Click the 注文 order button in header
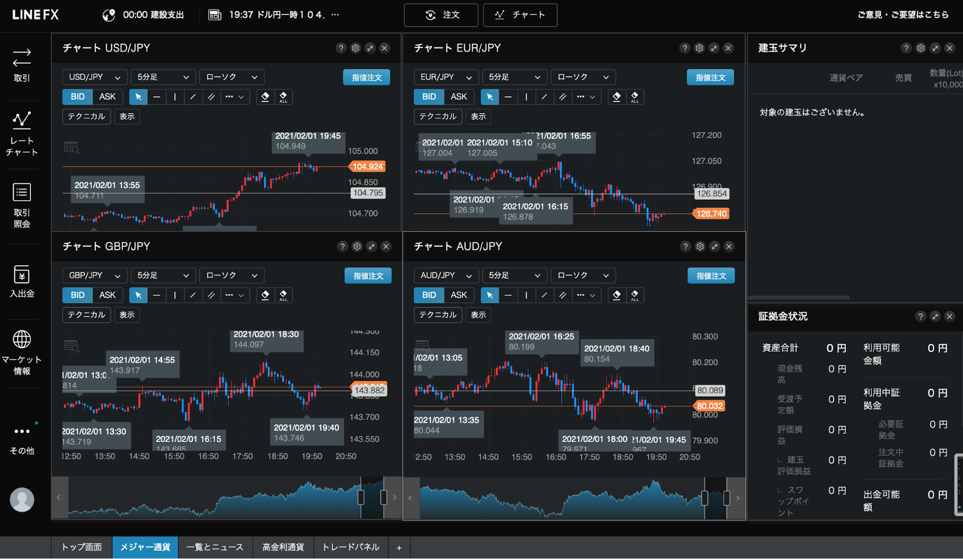This screenshot has height=559, width=963. click(x=441, y=15)
